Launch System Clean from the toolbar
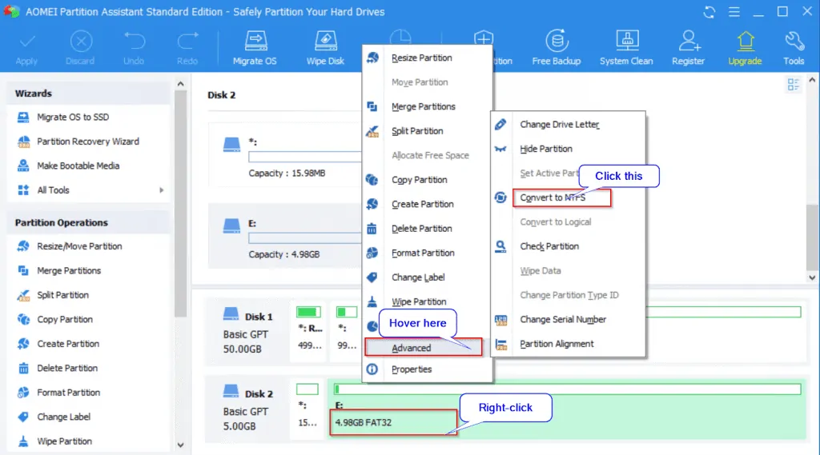820x455 pixels. (x=625, y=42)
